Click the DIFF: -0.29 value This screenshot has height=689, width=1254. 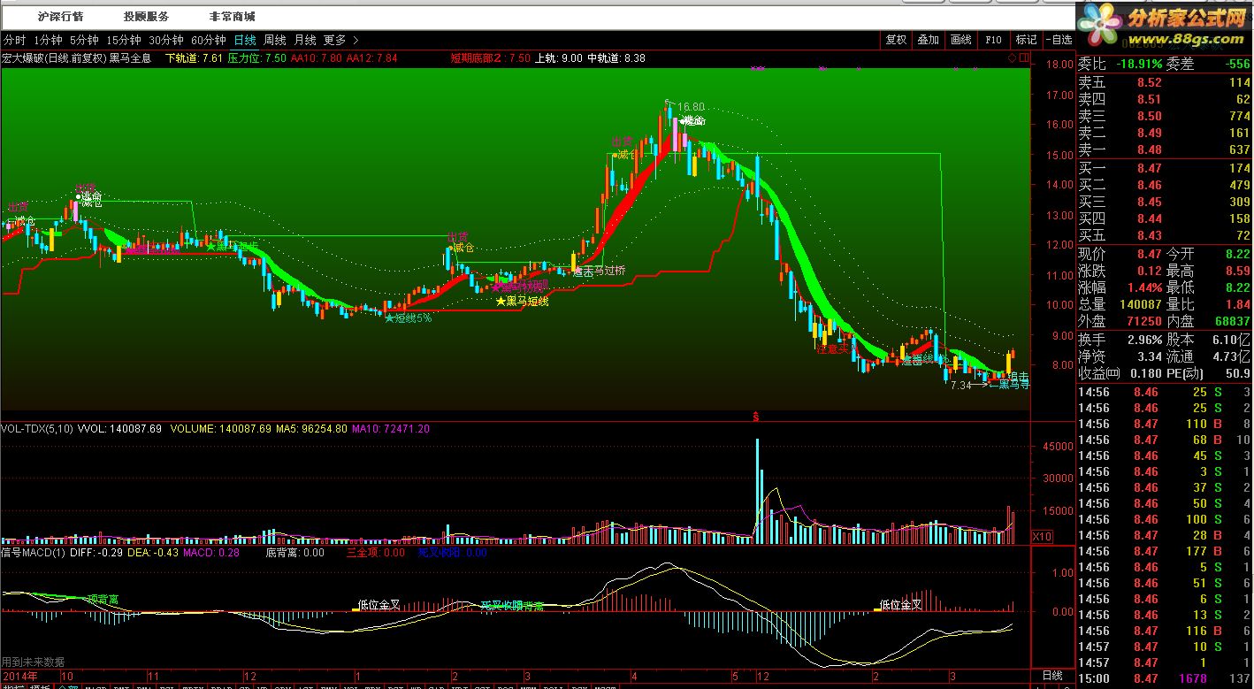[x=95, y=552]
